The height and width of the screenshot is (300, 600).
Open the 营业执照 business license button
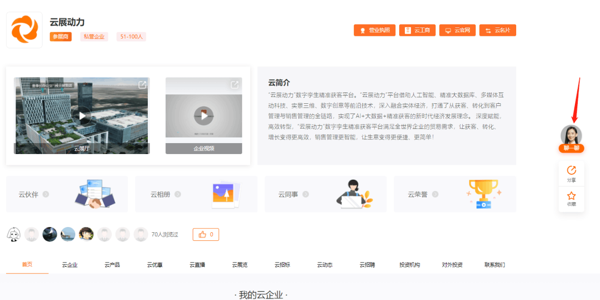click(x=375, y=30)
